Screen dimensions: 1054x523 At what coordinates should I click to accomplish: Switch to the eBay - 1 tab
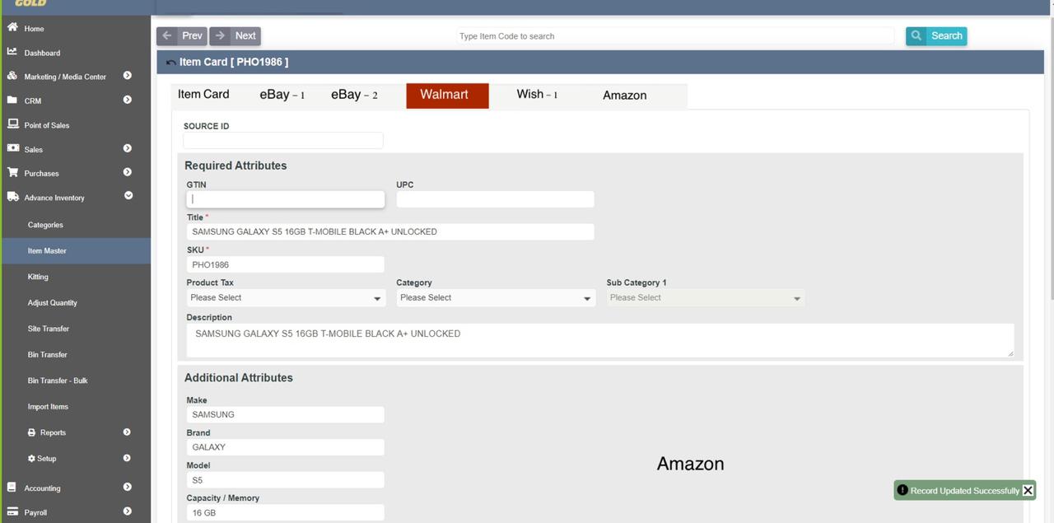[x=282, y=95]
